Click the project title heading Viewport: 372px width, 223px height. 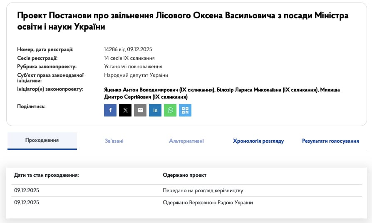pyautogui.click(x=183, y=21)
